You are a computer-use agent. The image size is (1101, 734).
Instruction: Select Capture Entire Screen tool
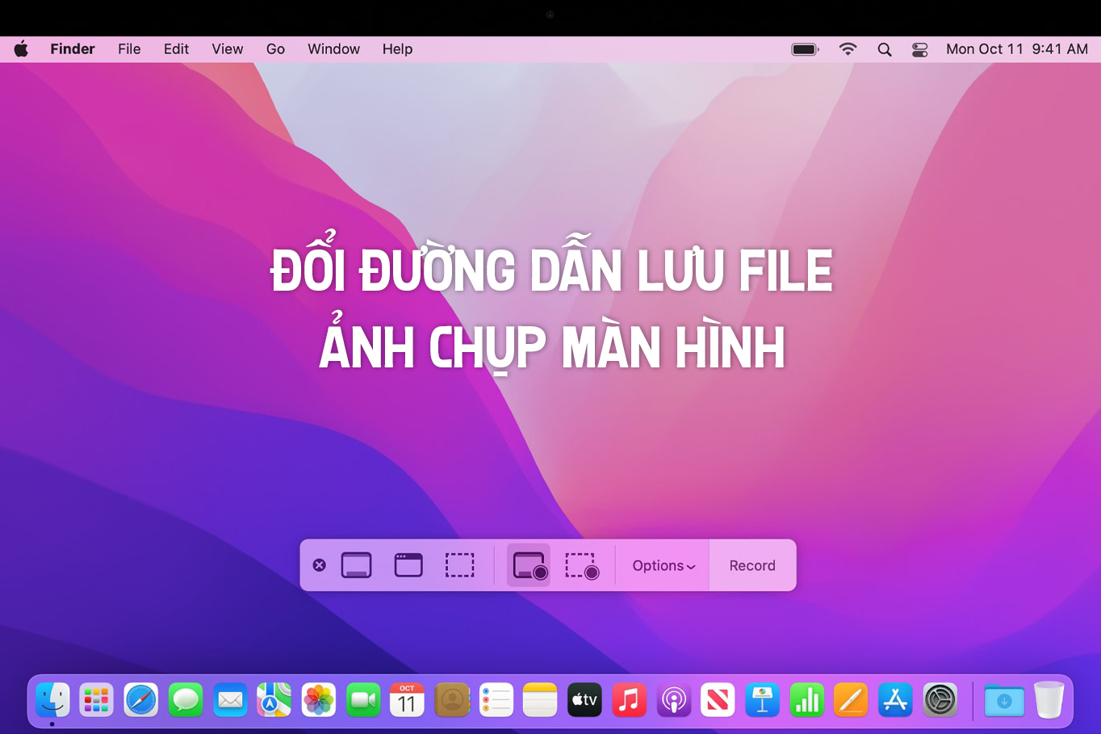[x=356, y=565]
